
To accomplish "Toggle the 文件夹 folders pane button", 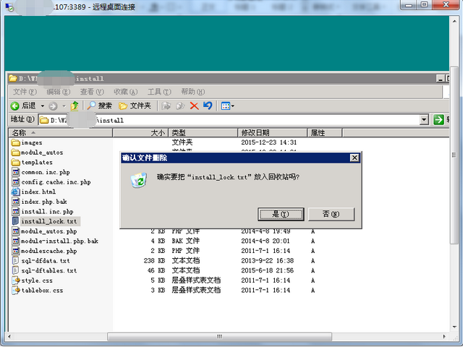I will click(x=135, y=106).
